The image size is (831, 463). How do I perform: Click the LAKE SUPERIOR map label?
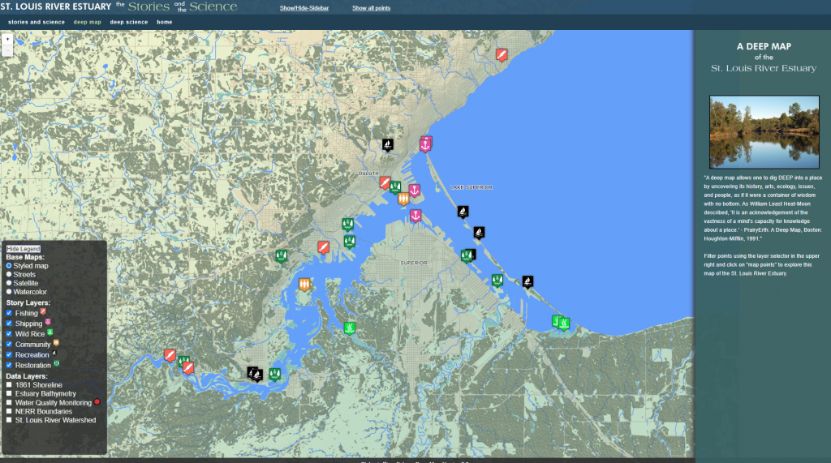tap(471, 187)
